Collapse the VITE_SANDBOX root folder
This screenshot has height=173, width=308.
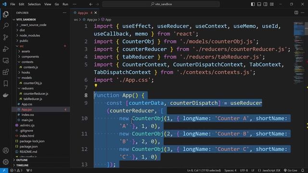click(x=41, y=20)
